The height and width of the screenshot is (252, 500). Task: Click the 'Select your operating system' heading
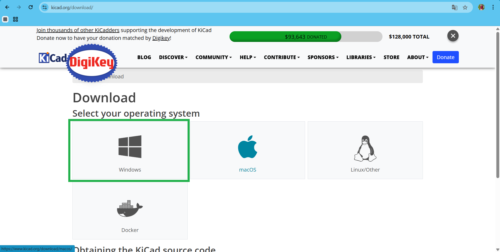[x=136, y=114]
